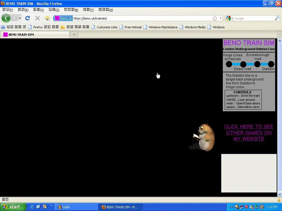Viewport: 282px width, 211px height.
Task: Expand the Quick Launch overflow chevron
Action: 51,206
